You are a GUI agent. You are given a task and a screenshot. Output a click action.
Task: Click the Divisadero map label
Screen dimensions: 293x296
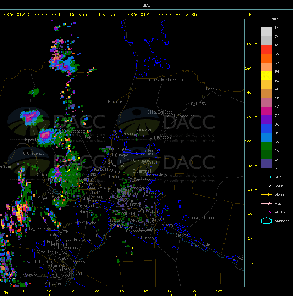(156, 174)
